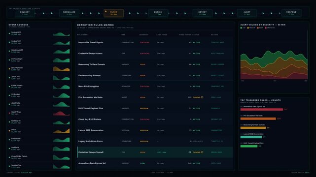Click the Isolate Host action for Impossible Travel Sign-In

coord(217,42)
